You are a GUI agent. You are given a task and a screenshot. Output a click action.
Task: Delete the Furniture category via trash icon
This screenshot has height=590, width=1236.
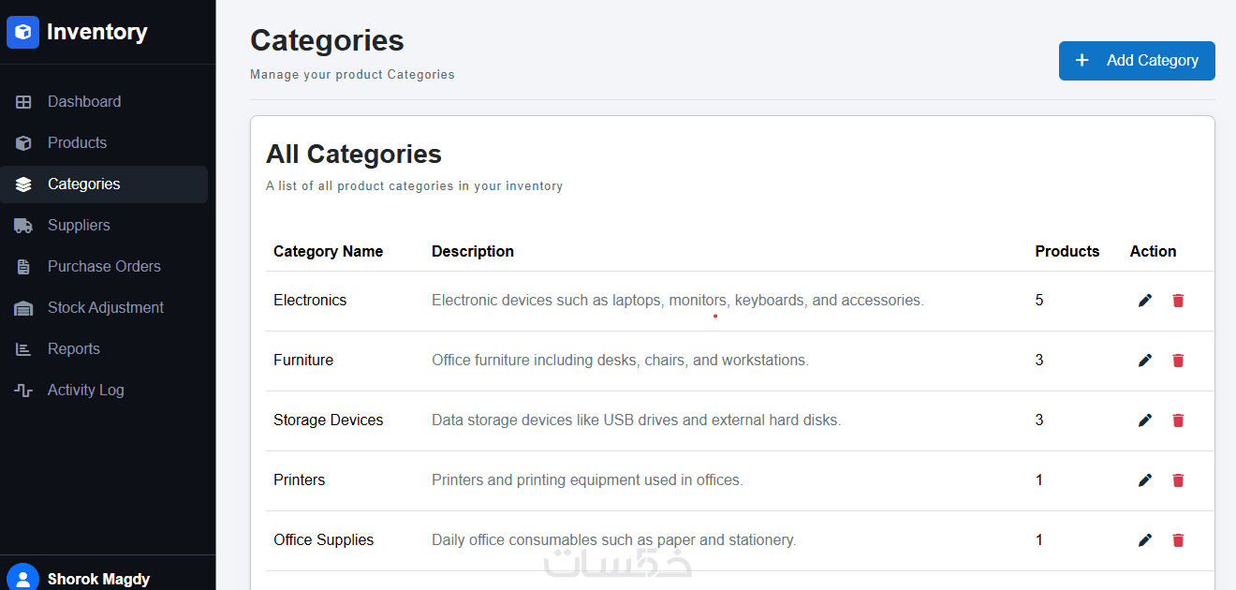(x=1178, y=361)
